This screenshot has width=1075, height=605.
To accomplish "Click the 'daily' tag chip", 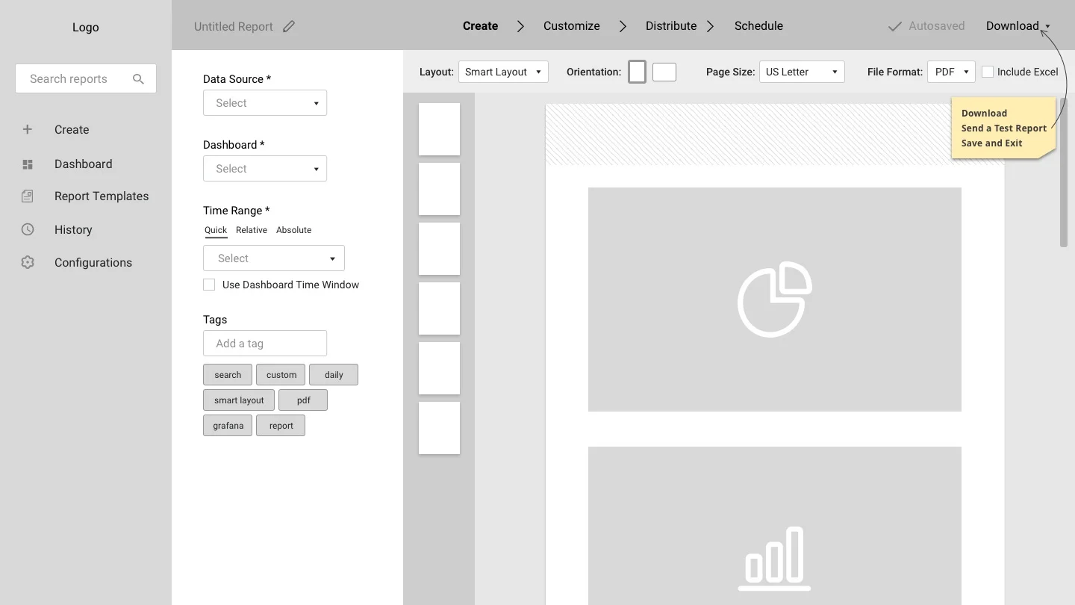I will click(x=334, y=375).
